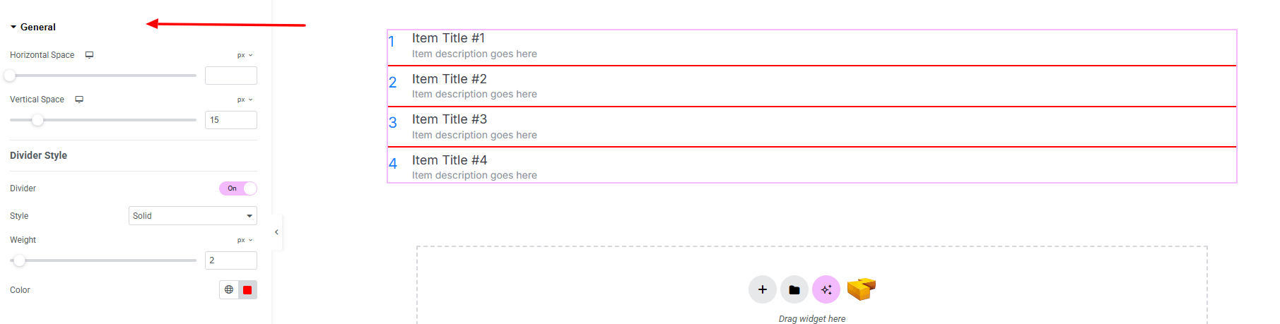Image resolution: width=1280 pixels, height=324 pixels.
Task: Click the red divider color swatch
Action: point(247,290)
